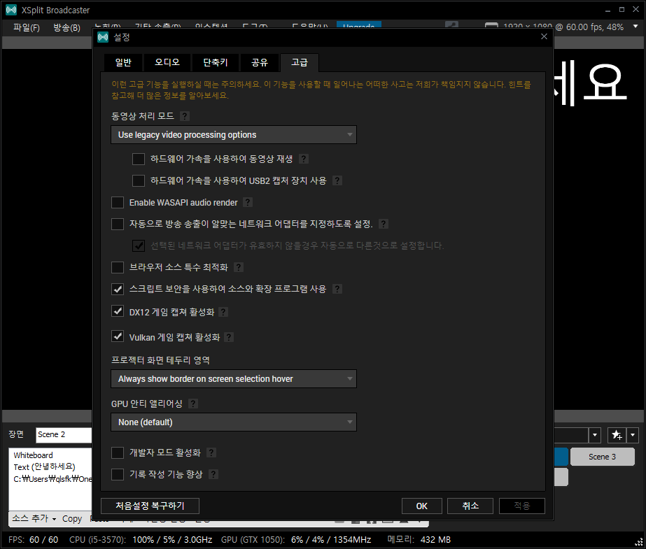
Task: Switch to 일반 tab
Action: point(123,62)
